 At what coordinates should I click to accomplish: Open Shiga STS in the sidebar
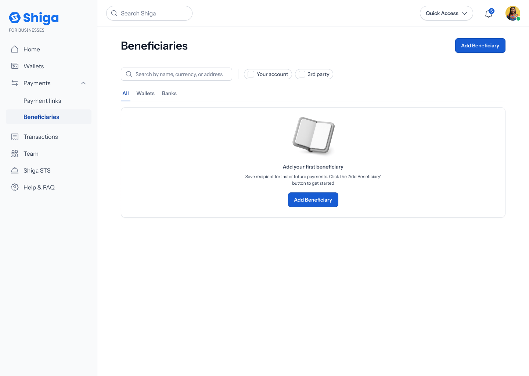(x=48, y=170)
